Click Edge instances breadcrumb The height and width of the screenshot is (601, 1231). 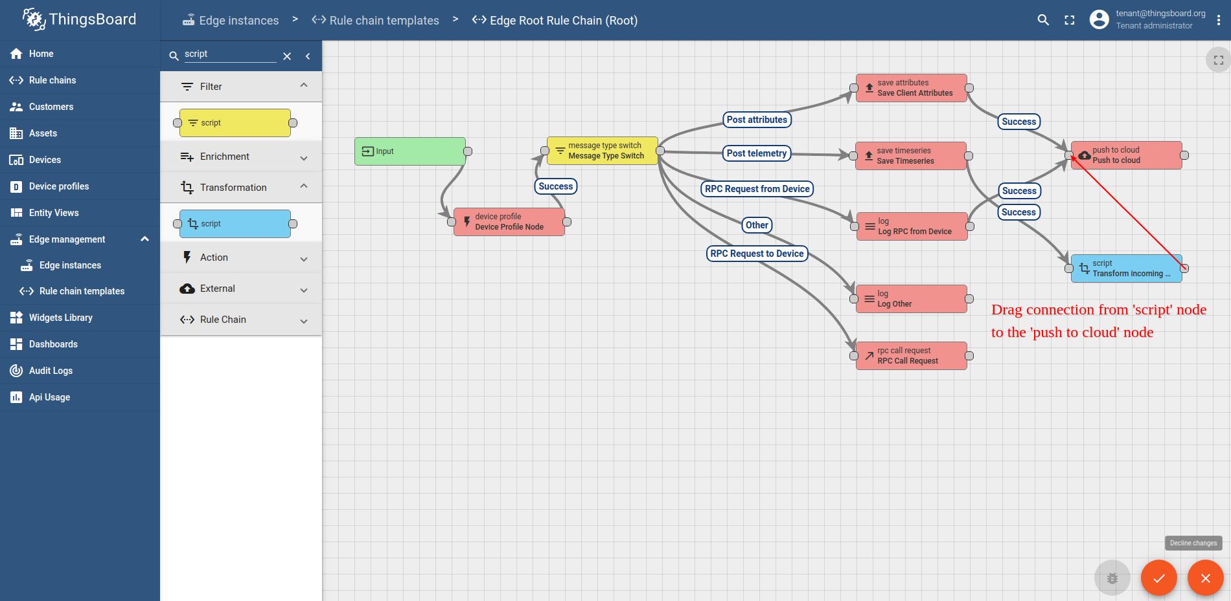click(x=231, y=20)
